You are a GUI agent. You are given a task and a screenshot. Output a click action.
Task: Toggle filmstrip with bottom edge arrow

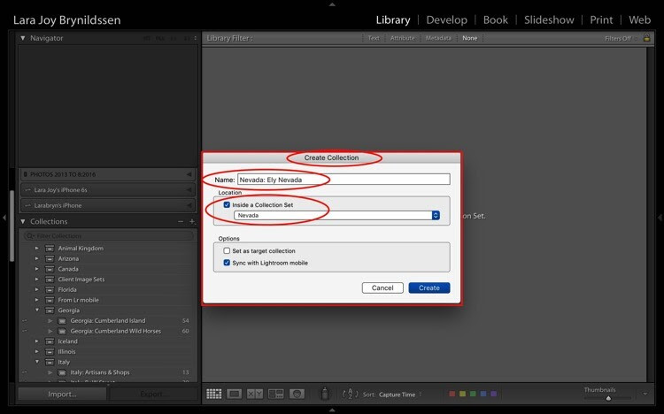coord(332,410)
